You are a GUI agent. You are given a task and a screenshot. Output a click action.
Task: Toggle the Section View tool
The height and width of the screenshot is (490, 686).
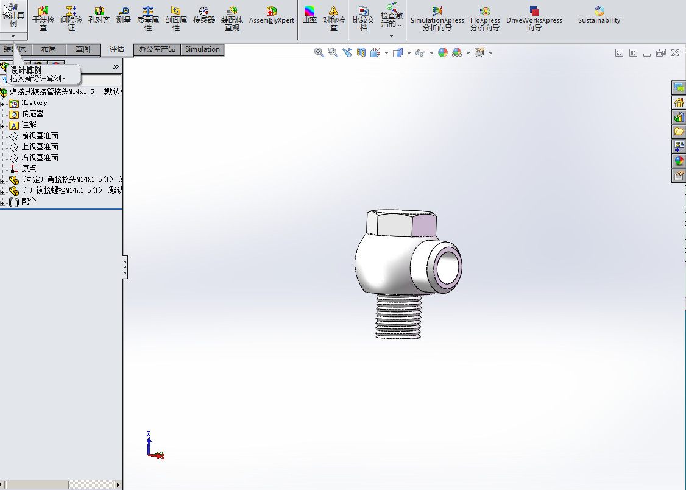click(x=361, y=53)
